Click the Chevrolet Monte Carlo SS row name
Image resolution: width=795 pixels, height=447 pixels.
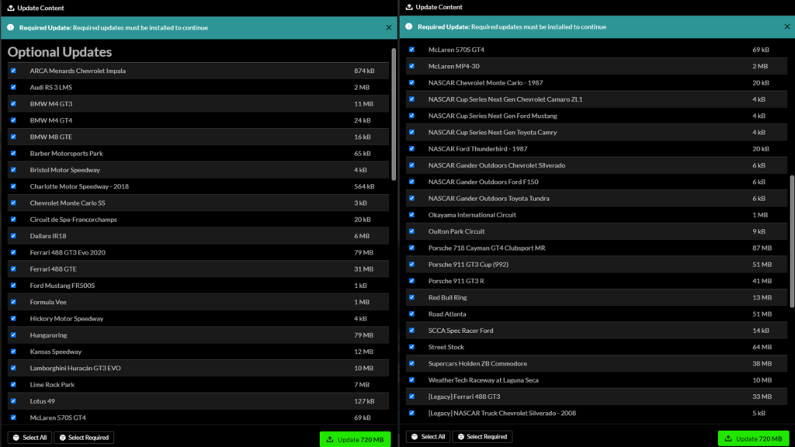(x=68, y=203)
